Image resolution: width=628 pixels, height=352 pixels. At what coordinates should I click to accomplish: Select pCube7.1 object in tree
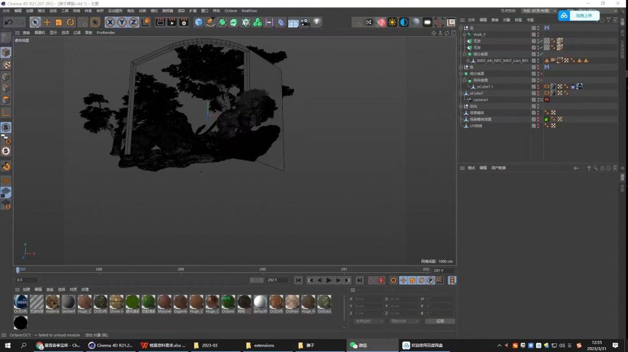tap(484, 86)
